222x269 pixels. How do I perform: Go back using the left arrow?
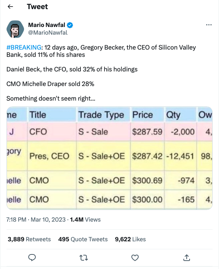point(11,7)
